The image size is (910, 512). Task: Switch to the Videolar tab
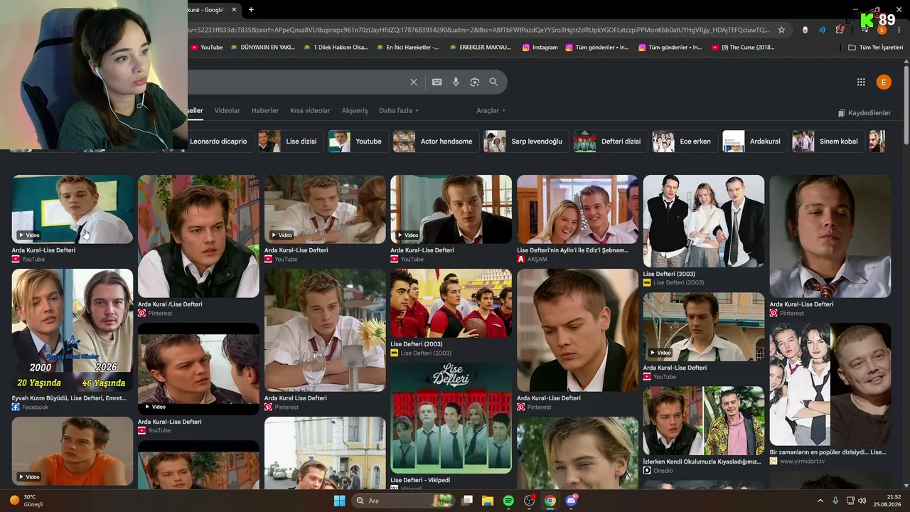pyautogui.click(x=227, y=111)
